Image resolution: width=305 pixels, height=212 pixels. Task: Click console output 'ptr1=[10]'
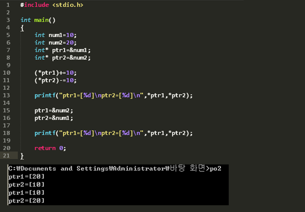[26, 193]
